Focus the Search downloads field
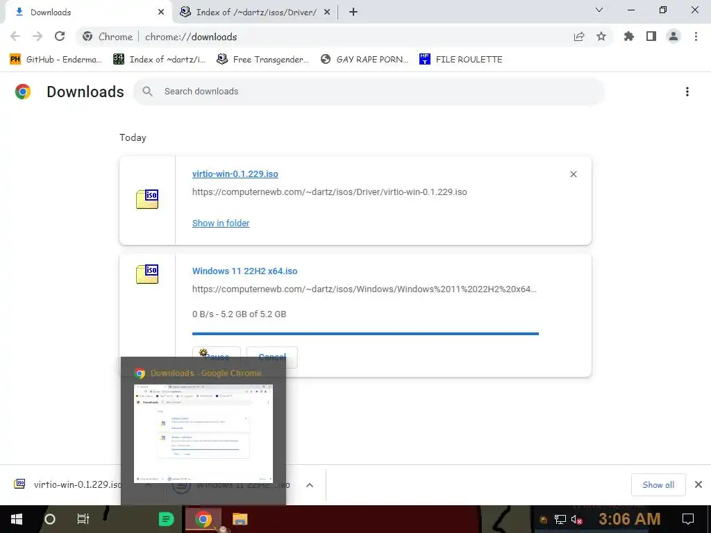Image resolution: width=711 pixels, height=533 pixels. (369, 92)
